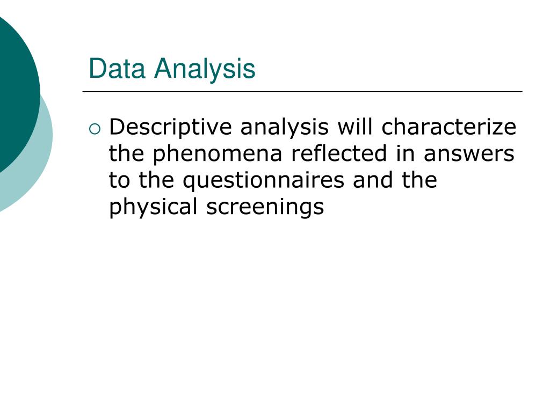Click the word 'to' starting the third line
This screenshot has width=550, height=412.
pos(119,180)
